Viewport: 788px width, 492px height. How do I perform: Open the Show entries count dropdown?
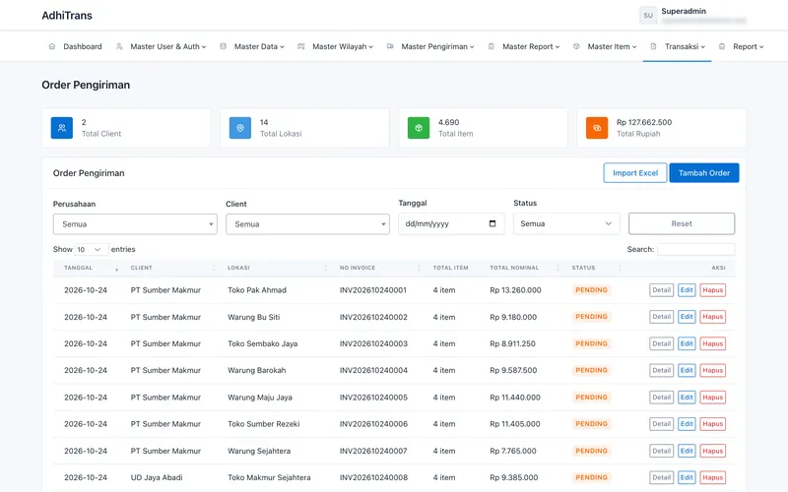(91, 249)
